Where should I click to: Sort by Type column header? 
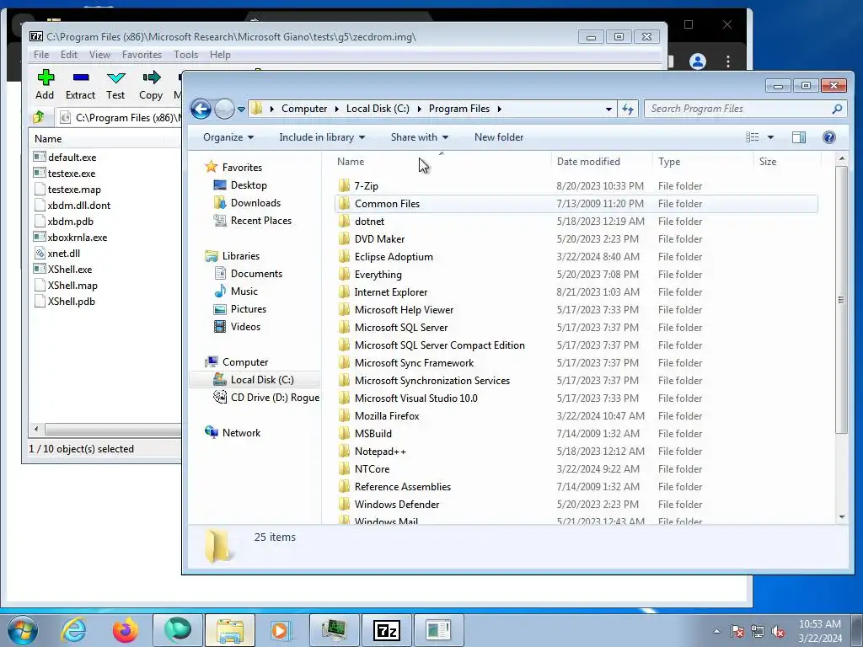click(703, 162)
